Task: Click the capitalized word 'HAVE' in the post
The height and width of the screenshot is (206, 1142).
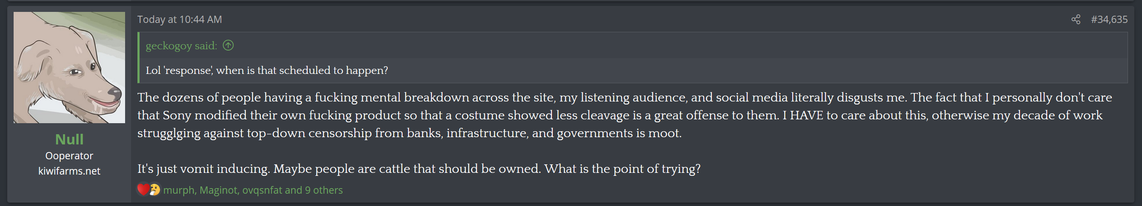Action: [805, 116]
